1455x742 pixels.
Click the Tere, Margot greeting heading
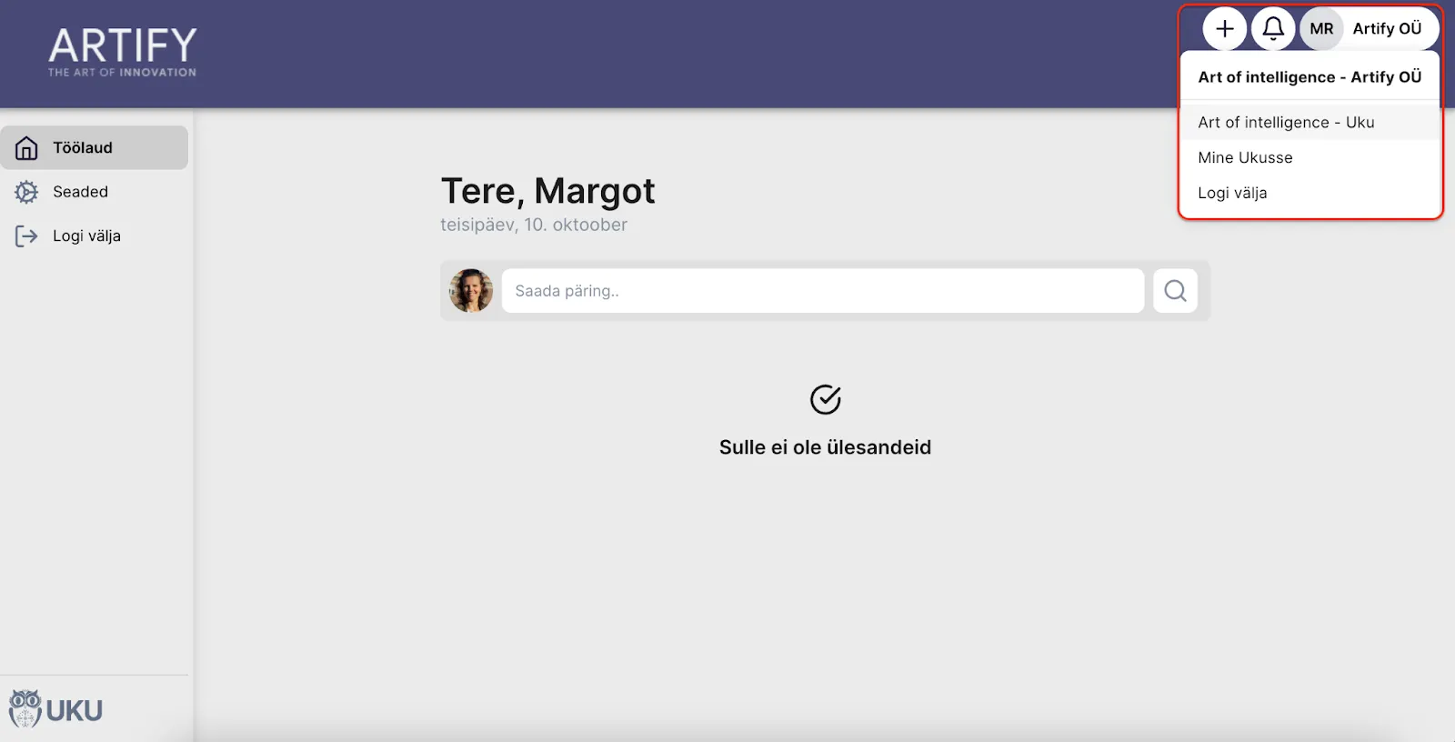[547, 192]
